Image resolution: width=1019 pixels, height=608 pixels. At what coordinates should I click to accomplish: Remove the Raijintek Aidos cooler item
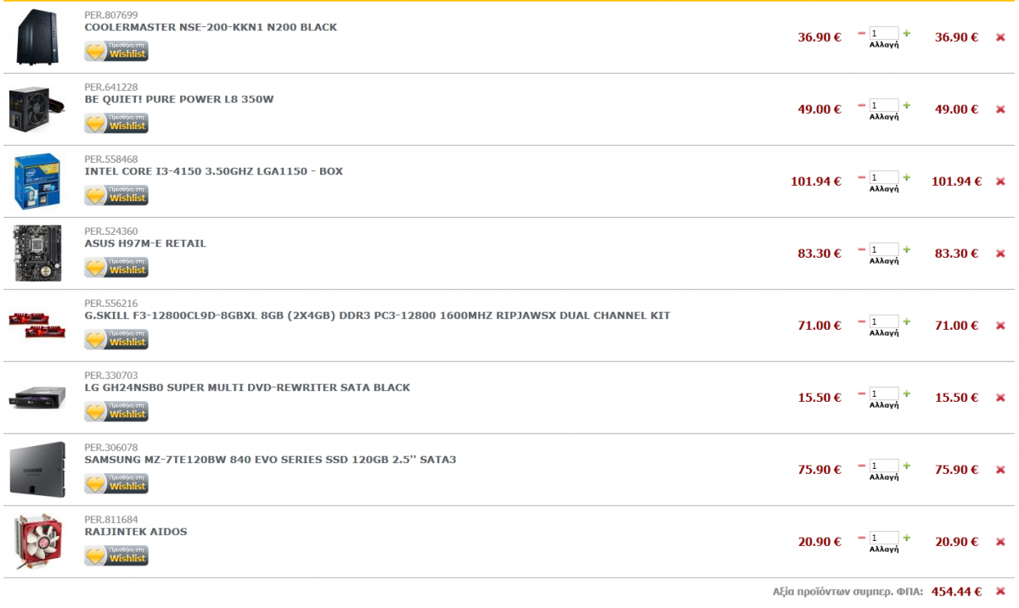click(1000, 542)
